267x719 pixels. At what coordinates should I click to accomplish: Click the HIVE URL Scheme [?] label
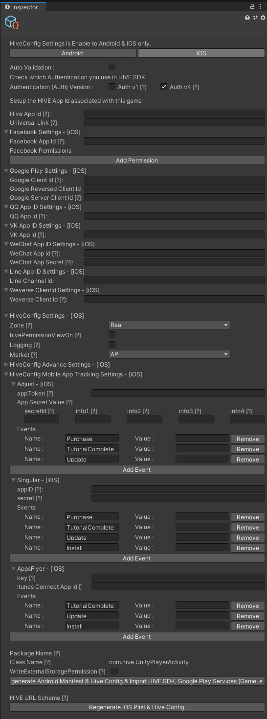(39, 697)
